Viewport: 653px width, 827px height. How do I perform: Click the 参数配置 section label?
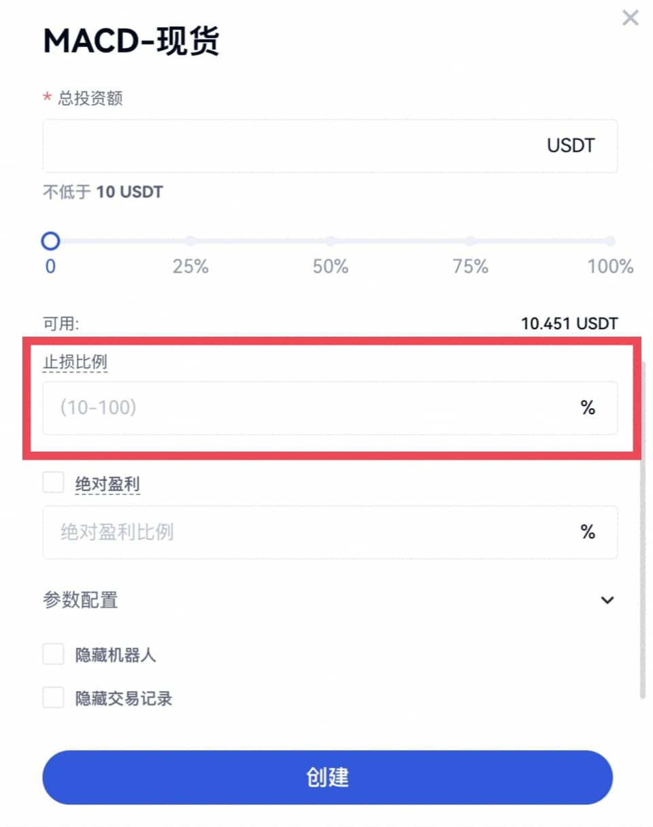pos(80,600)
